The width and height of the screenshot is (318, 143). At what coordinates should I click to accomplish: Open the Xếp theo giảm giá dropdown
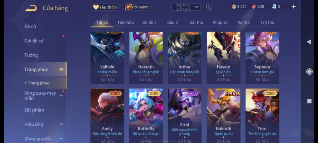coord(186,7)
